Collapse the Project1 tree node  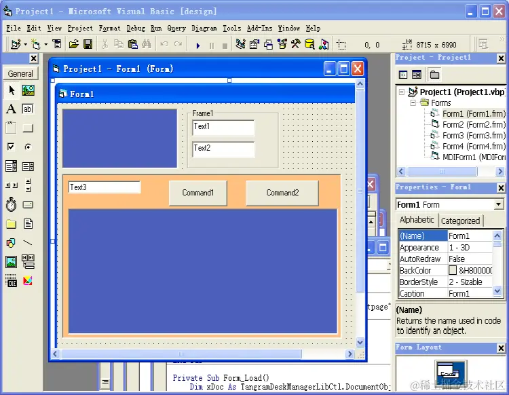pos(402,92)
